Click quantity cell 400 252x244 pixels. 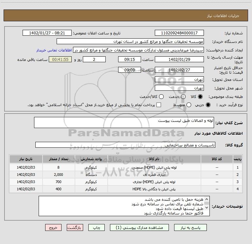[x=59, y=189]
